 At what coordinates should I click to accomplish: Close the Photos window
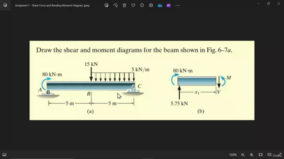(x=279, y=4)
